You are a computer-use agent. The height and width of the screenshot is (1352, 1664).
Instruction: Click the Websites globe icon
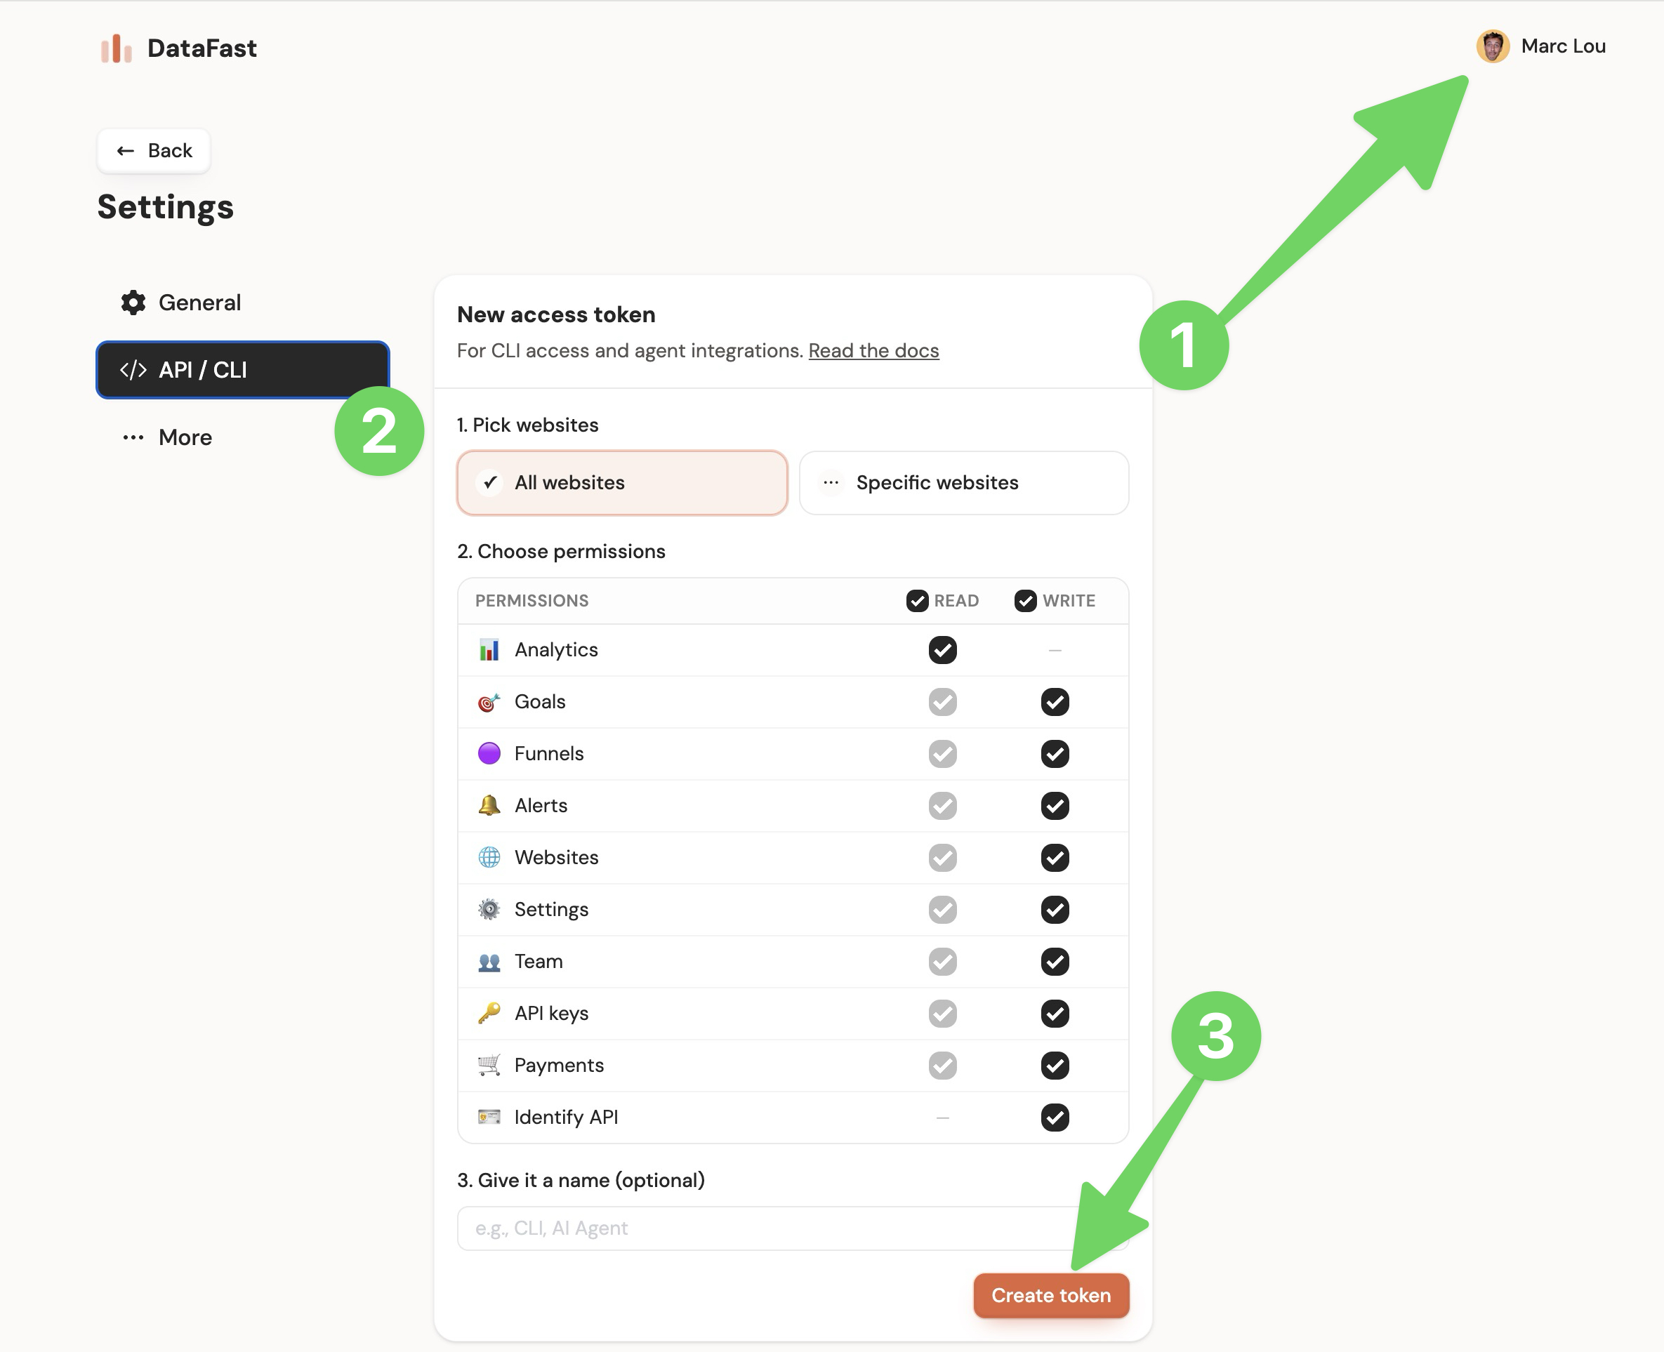pyautogui.click(x=489, y=858)
